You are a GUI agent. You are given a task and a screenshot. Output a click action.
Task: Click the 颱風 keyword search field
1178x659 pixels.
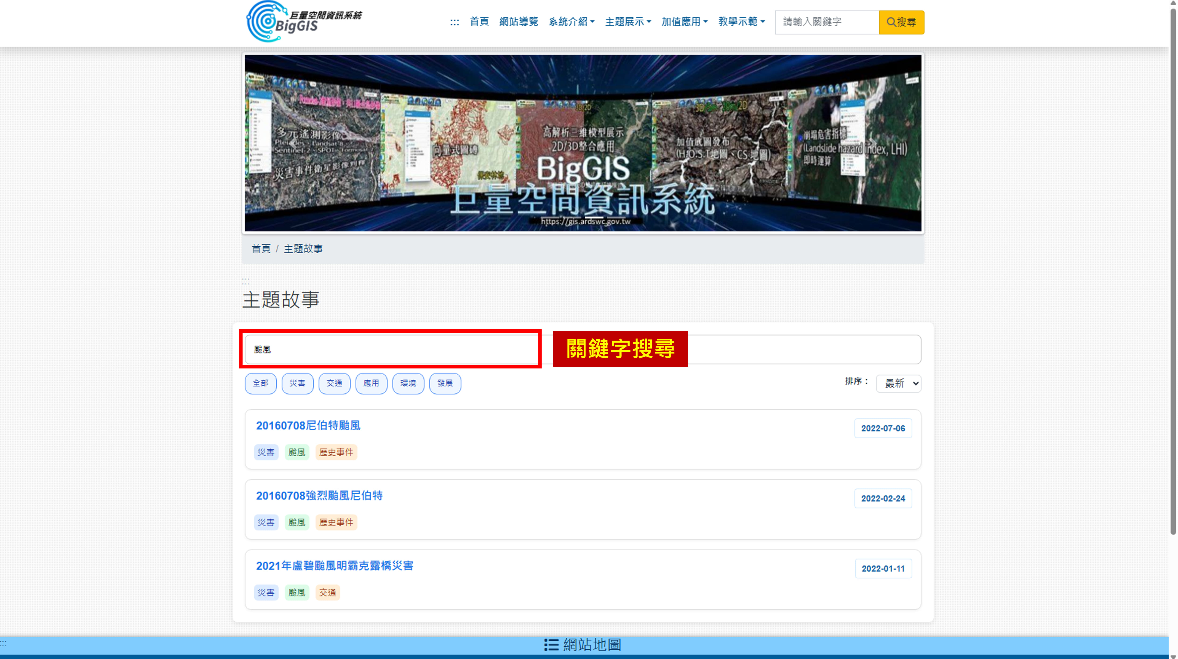(391, 350)
